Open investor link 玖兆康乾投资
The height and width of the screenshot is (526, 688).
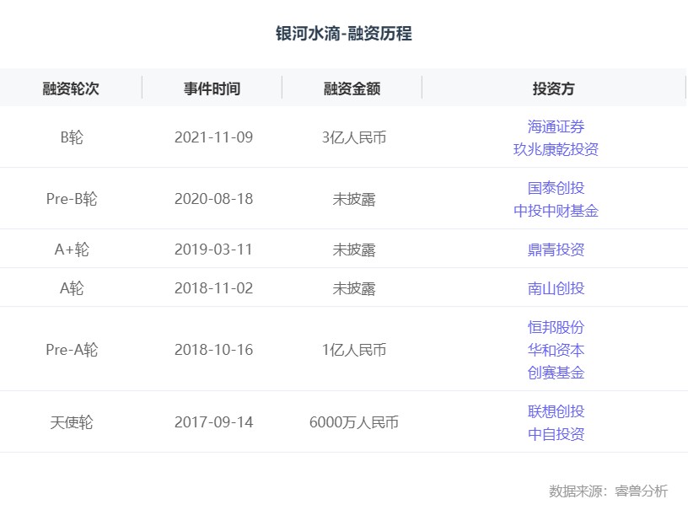pos(556,149)
